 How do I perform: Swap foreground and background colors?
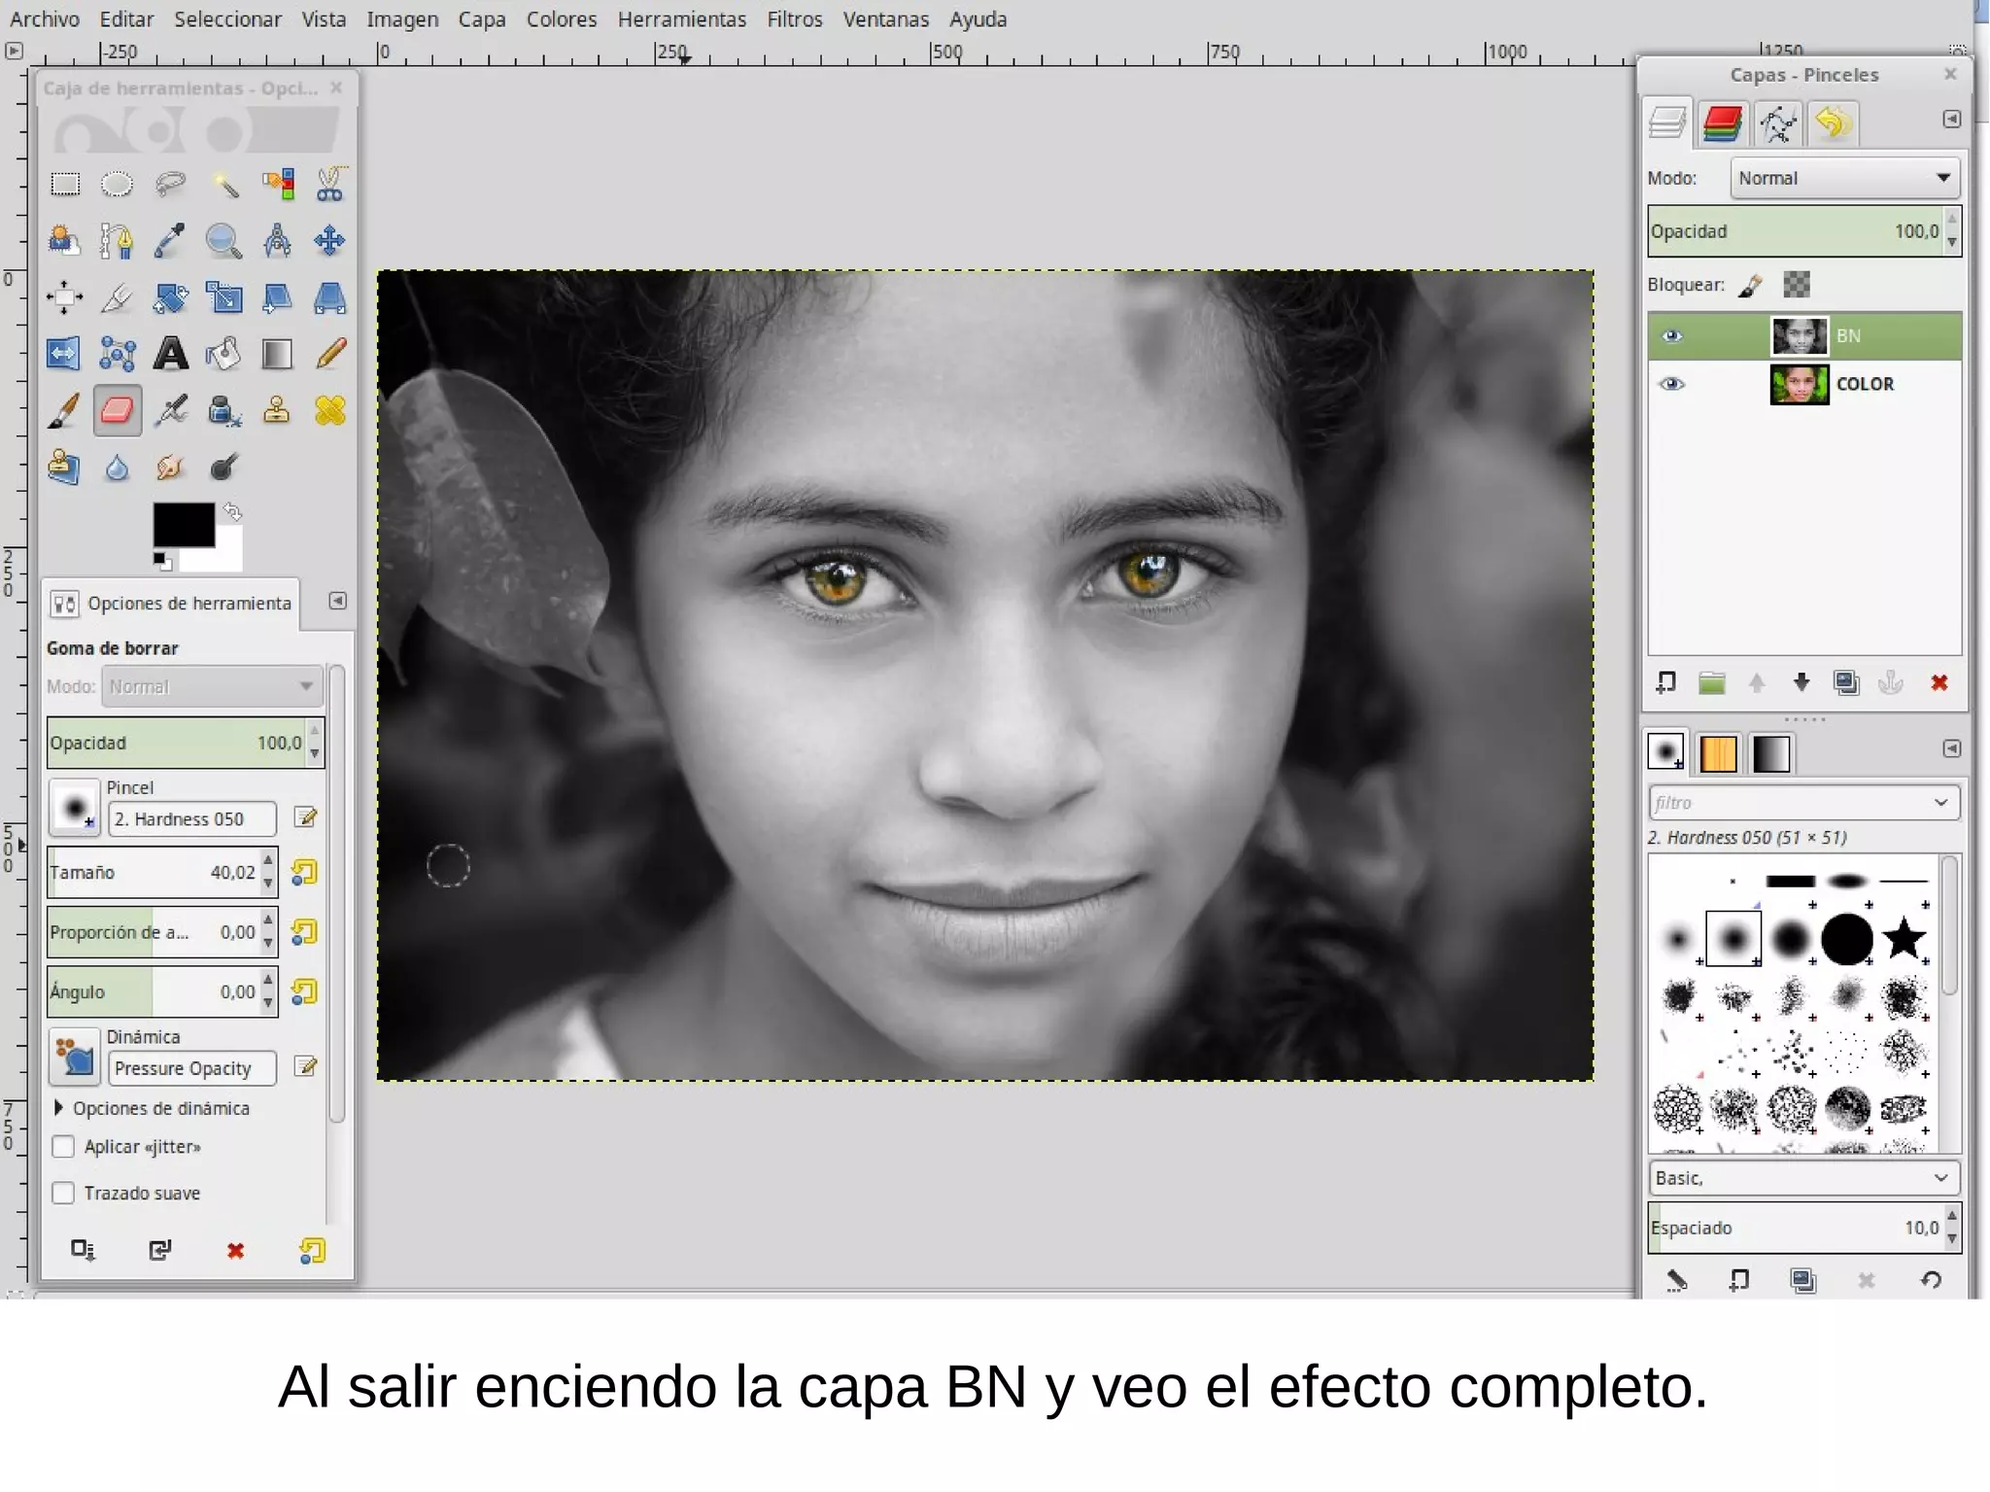[233, 510]
